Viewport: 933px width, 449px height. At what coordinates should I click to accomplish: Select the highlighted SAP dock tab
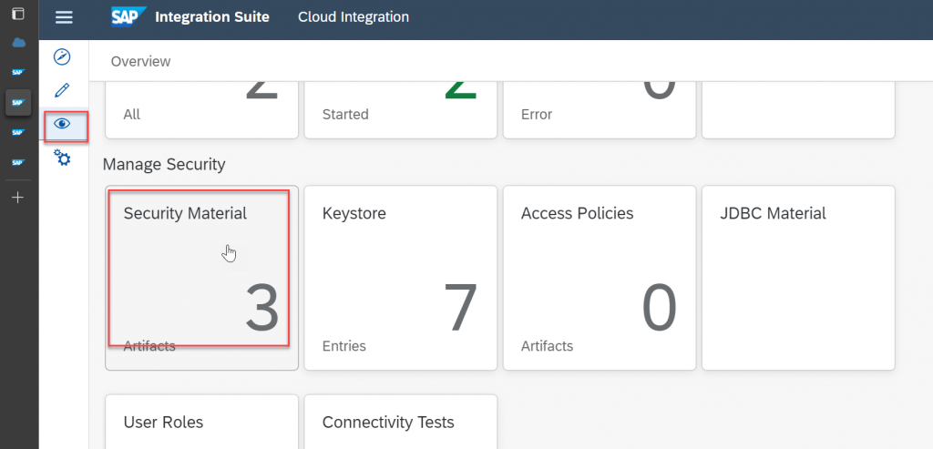pyautogui.click(x=18, y=102)
